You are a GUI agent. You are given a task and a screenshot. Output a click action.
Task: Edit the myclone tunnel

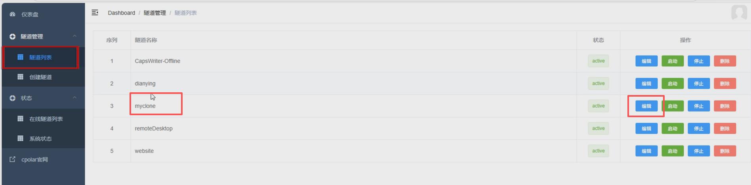click(x=646, y=106)
